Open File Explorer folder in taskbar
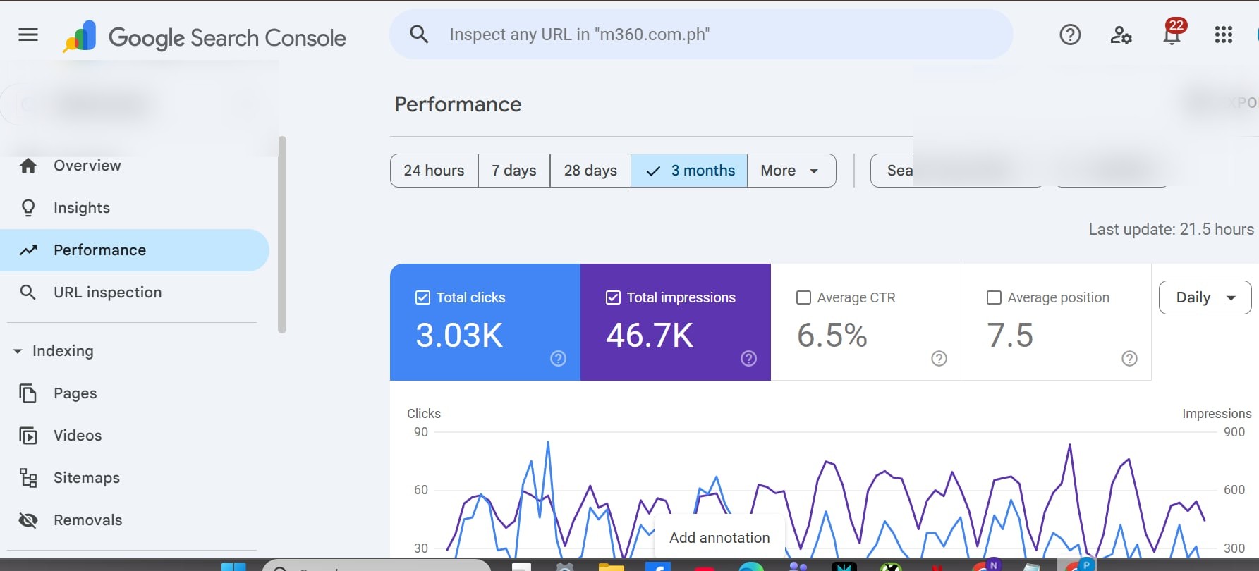1259x571 pixels. click(x=612, y=566)
